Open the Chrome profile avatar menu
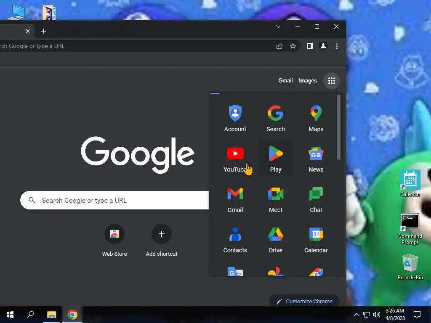This screenshot has height=323, width=431. pos(323,46)
